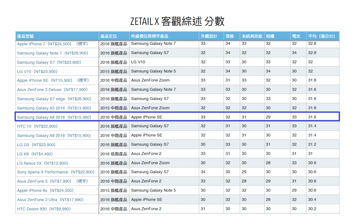Open Samsung Galaxy A8 2016 (NT$15.990) link
The width and height of the screenshot is (355, 222).
[x=54, y=117]
